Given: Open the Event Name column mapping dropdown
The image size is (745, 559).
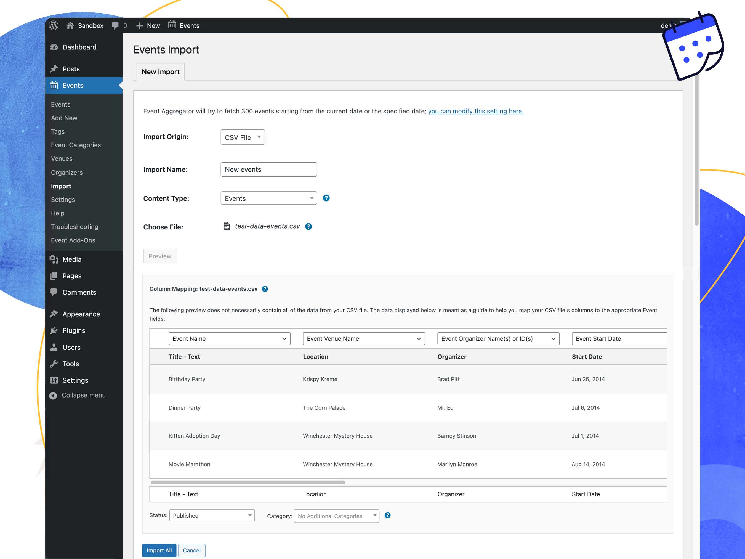Looking at the screenshot, I should (228, 338).
